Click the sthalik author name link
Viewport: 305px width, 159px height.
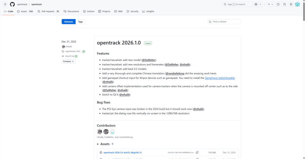[69, 47]
